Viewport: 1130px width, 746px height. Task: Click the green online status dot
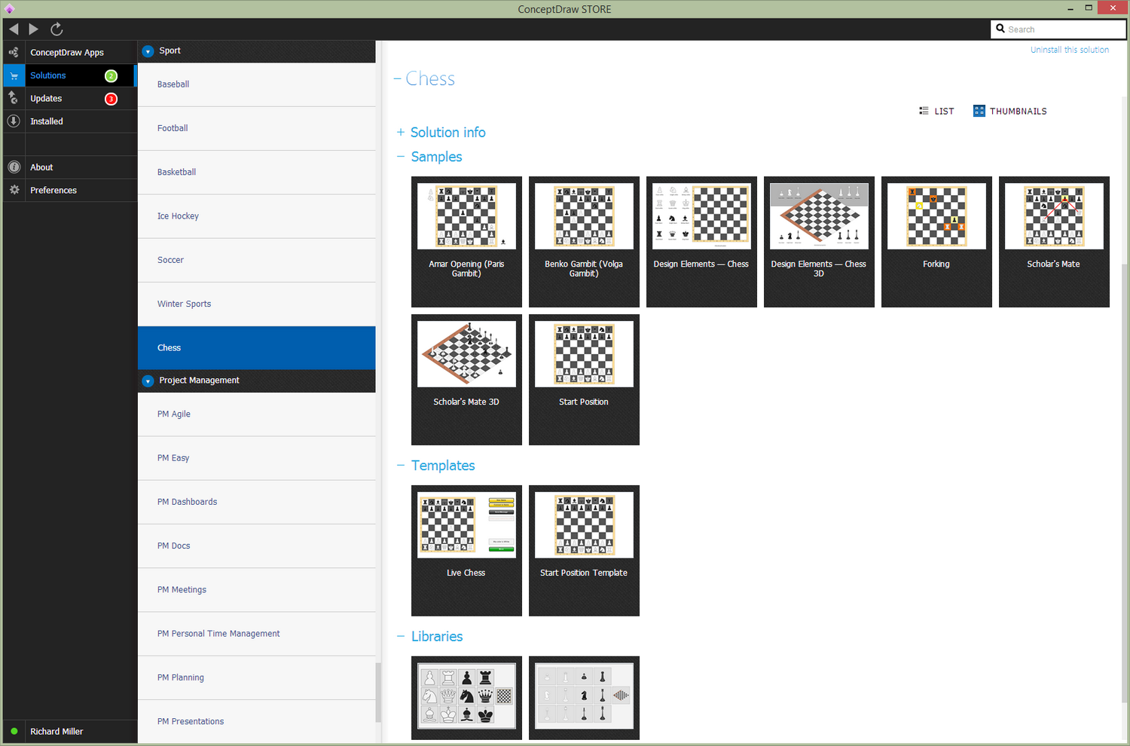14,731
